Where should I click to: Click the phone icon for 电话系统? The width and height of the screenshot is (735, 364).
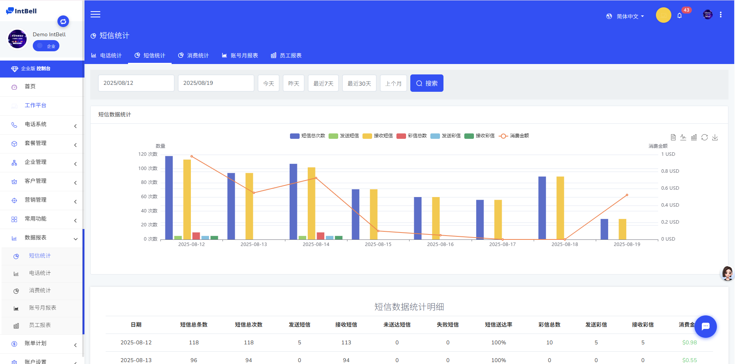[14, 125]
